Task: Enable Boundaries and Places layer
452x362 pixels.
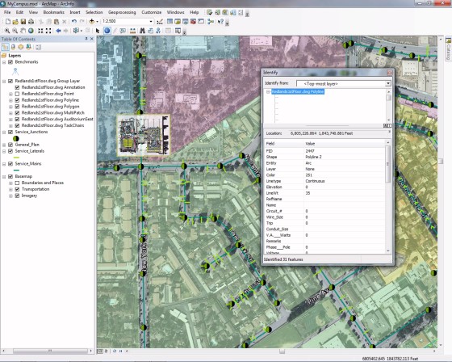Action: pyautogui.click(x=17, y=183)
